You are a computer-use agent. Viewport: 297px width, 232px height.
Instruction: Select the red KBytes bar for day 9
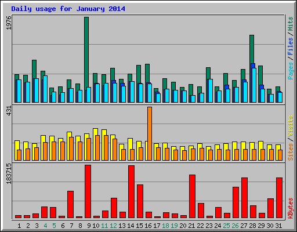point(88,191)
